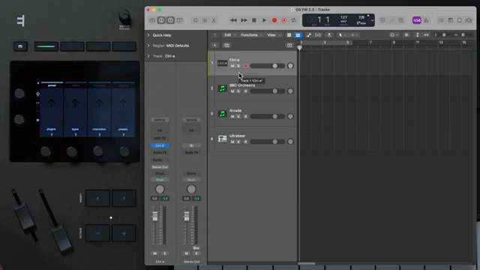This screenshot has width=480, height=270.
Task: Click Setting button on Ctrl-e channel strip
Action: 160,120
